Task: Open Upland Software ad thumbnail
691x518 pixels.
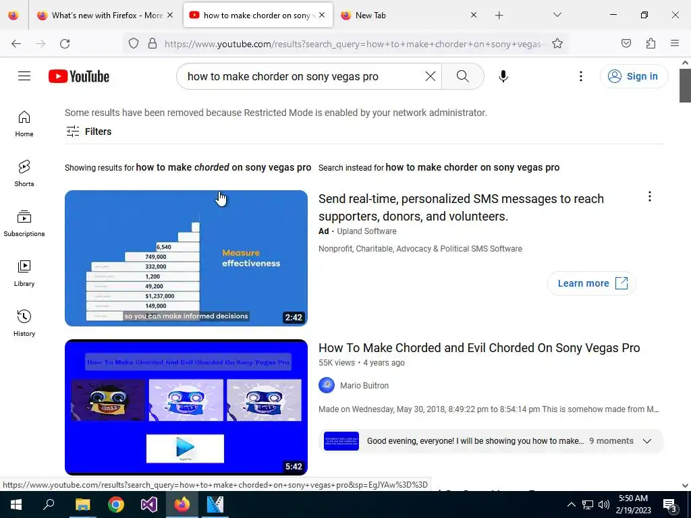Action: [x=186, y=258]
